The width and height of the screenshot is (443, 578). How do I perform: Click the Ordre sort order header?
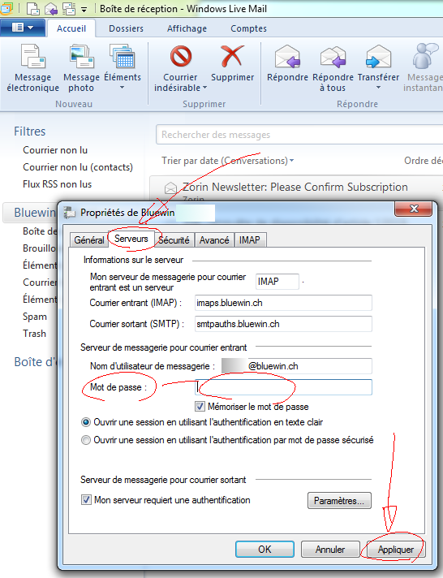pyautogui.click(x=423, y=161)
